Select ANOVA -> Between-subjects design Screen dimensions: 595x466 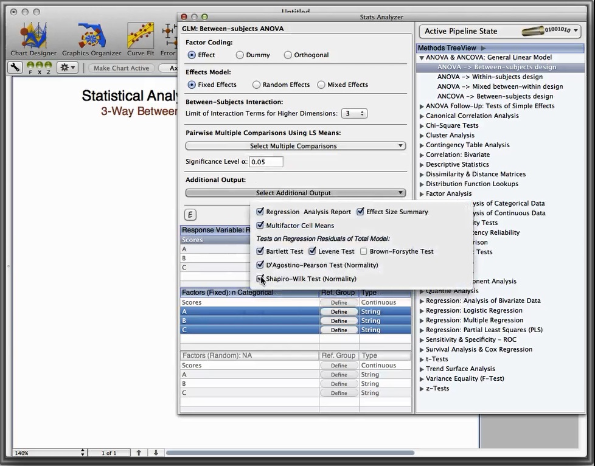click(x=496, y=67)
